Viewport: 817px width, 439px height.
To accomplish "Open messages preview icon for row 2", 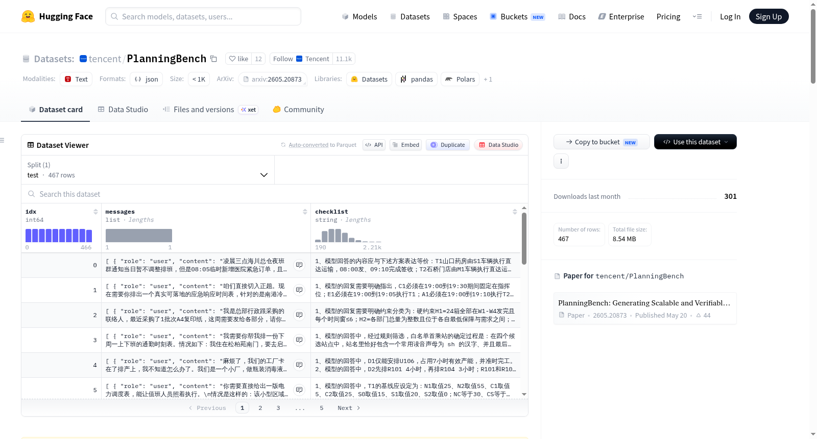I will point(299,315).
